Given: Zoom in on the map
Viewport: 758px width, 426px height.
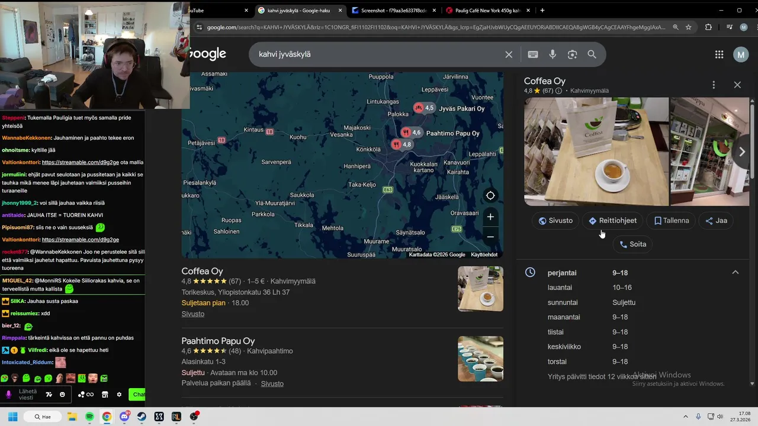Looking at the screenshot, I should 490,217.
